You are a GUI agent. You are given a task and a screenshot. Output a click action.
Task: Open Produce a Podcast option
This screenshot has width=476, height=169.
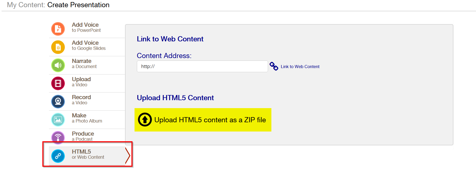83,136
